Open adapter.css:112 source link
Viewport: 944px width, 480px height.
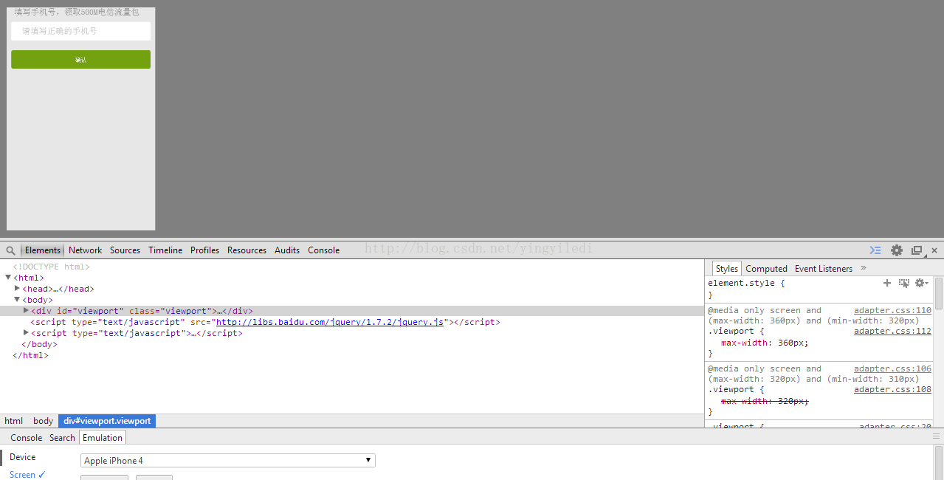[x=892, y=332]
